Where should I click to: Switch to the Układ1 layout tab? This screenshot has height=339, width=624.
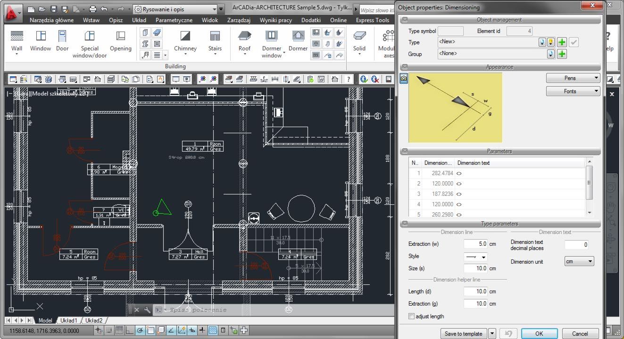pos(69,321)
